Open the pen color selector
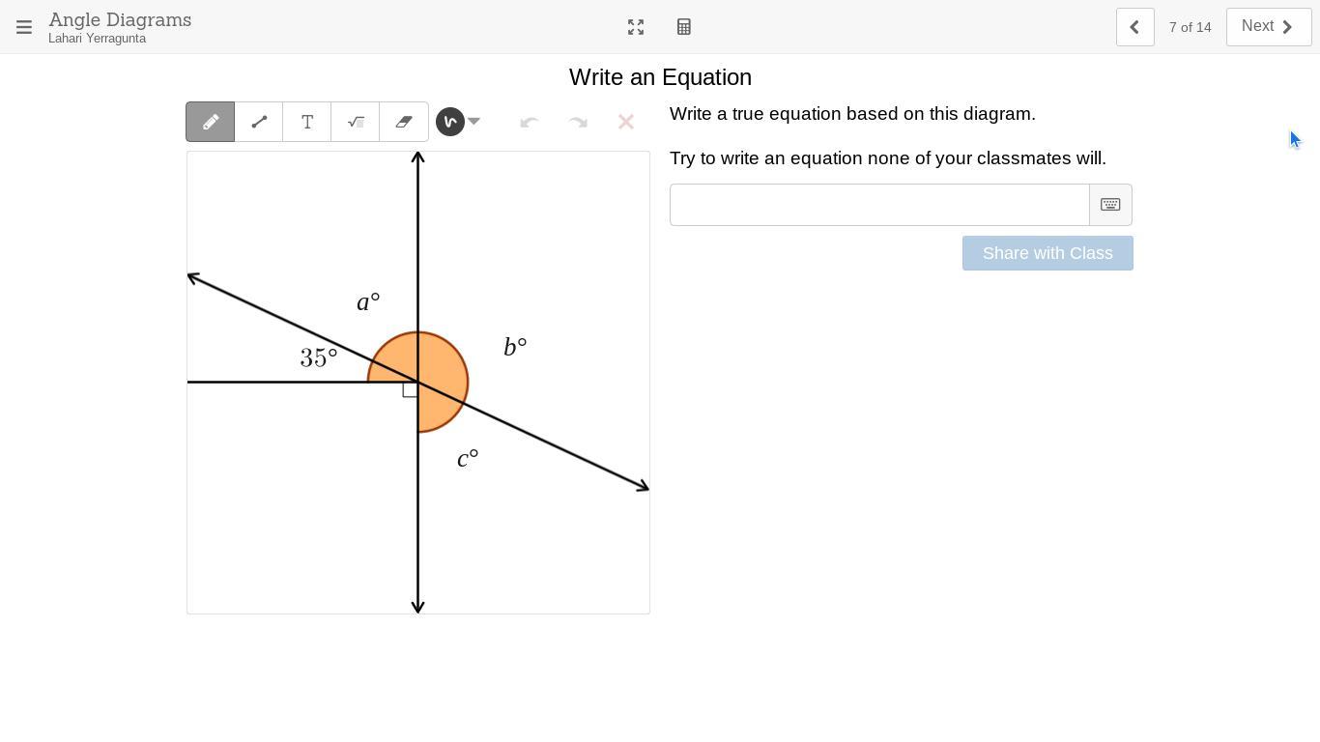The height and width of the screenshot is (742, 1320). (450, 122)
